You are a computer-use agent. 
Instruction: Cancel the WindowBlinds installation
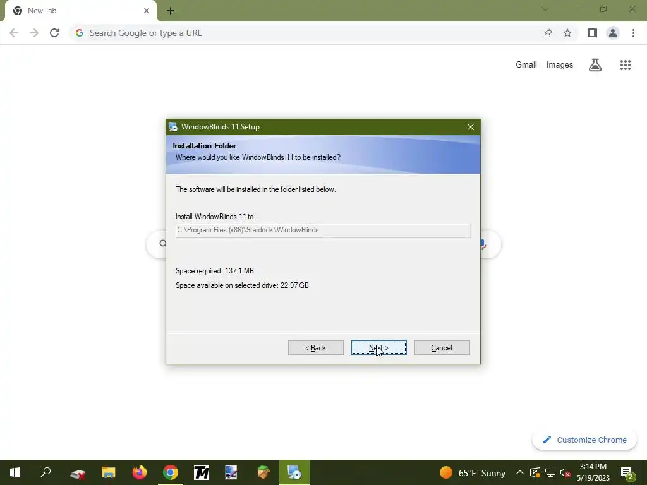(442, 348)
